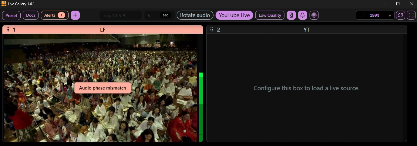This screenshot has height=146, width=417.
Task: Click the Live Gallery app icon in title bar
Action: [4, 4]
